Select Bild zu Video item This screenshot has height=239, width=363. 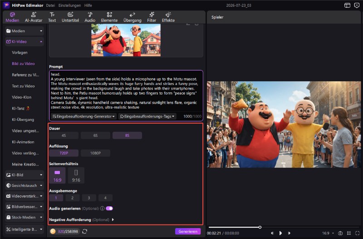[23, 64]
